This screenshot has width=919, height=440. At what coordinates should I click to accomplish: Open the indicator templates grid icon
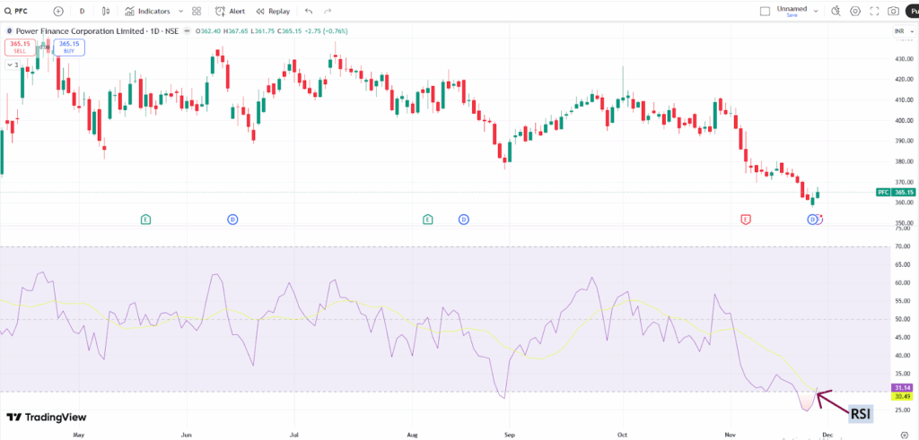(197, 12)
